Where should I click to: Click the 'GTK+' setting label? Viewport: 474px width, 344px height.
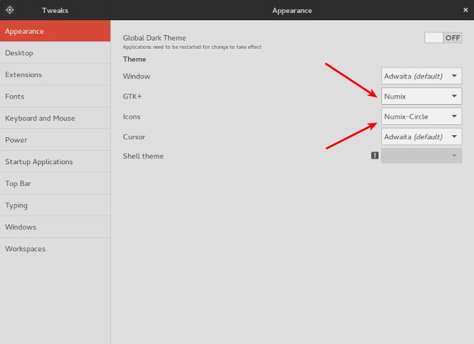(132, 97)
